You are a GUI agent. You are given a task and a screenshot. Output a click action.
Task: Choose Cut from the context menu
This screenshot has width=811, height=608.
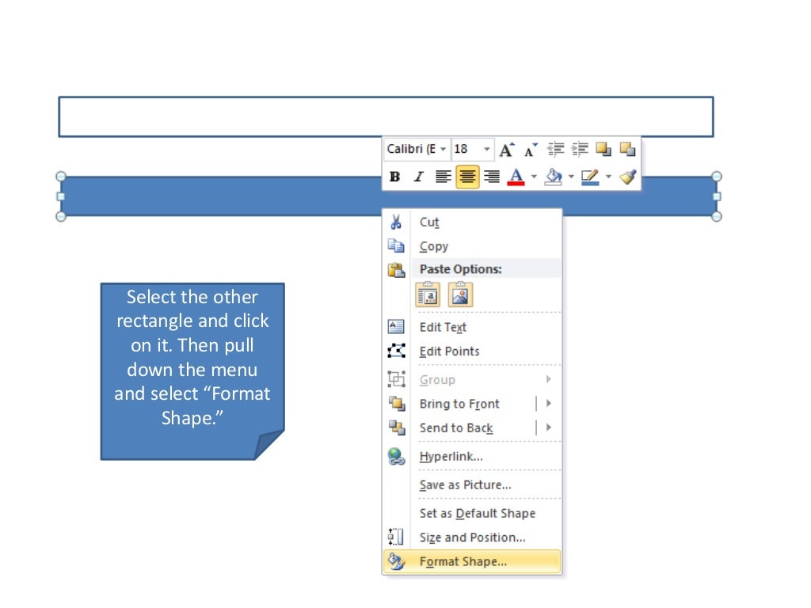pyautogui.click(x=429, y=222)
